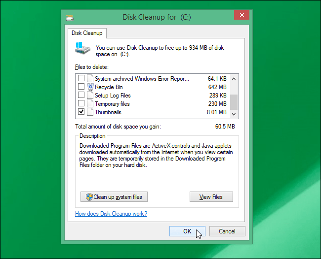Click the Disk Cleanup title bar icon
Screen dimensions: 321x259
pyautogui.click(x=70, y=18)
